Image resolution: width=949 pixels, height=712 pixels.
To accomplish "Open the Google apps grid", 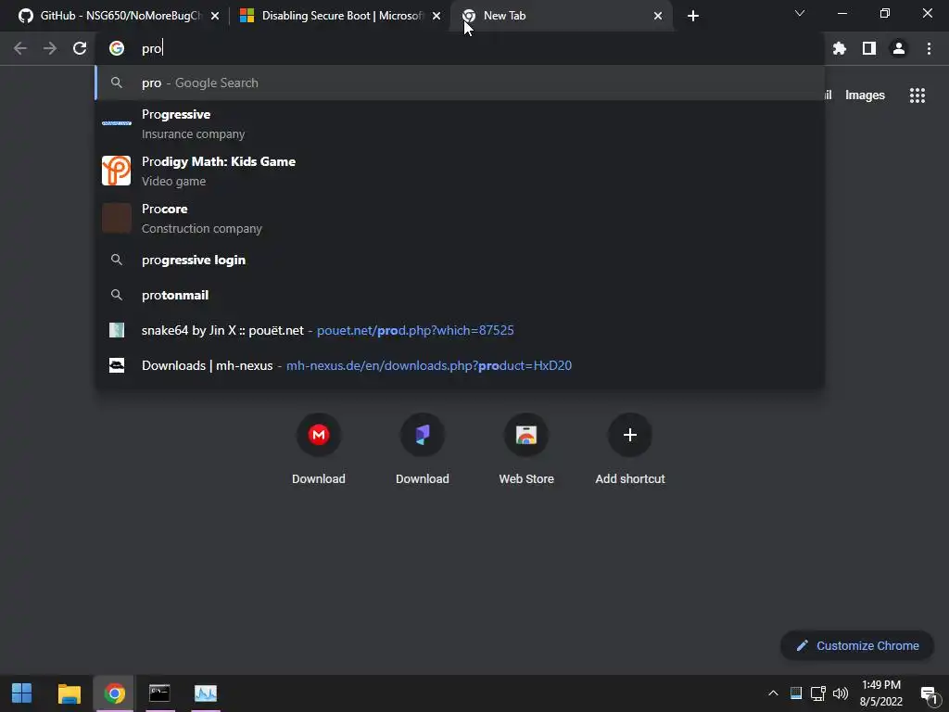I will [x=917, y=95].
